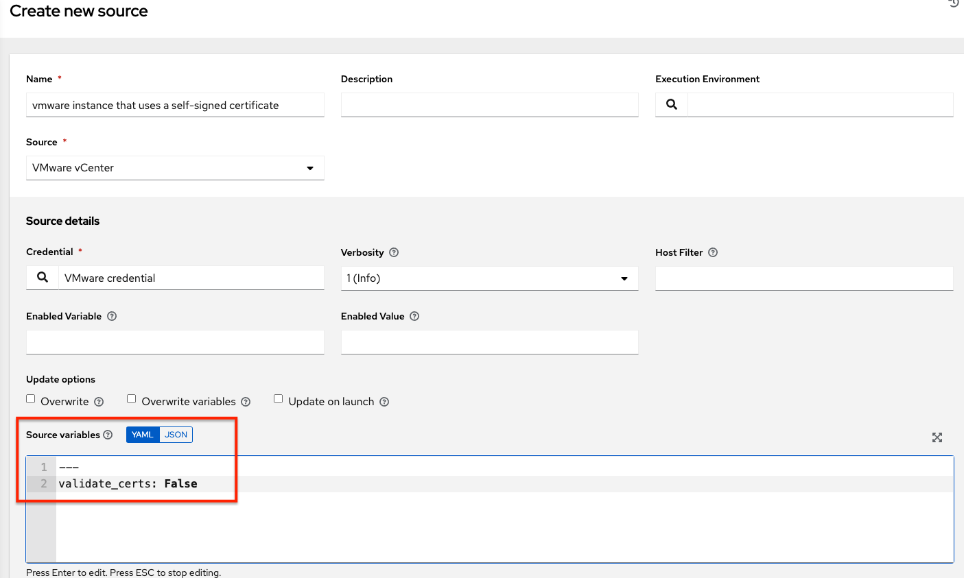Open the Verbosity help tooltip
This screenshot has height=578, width=964.
(x=394, y=252)
